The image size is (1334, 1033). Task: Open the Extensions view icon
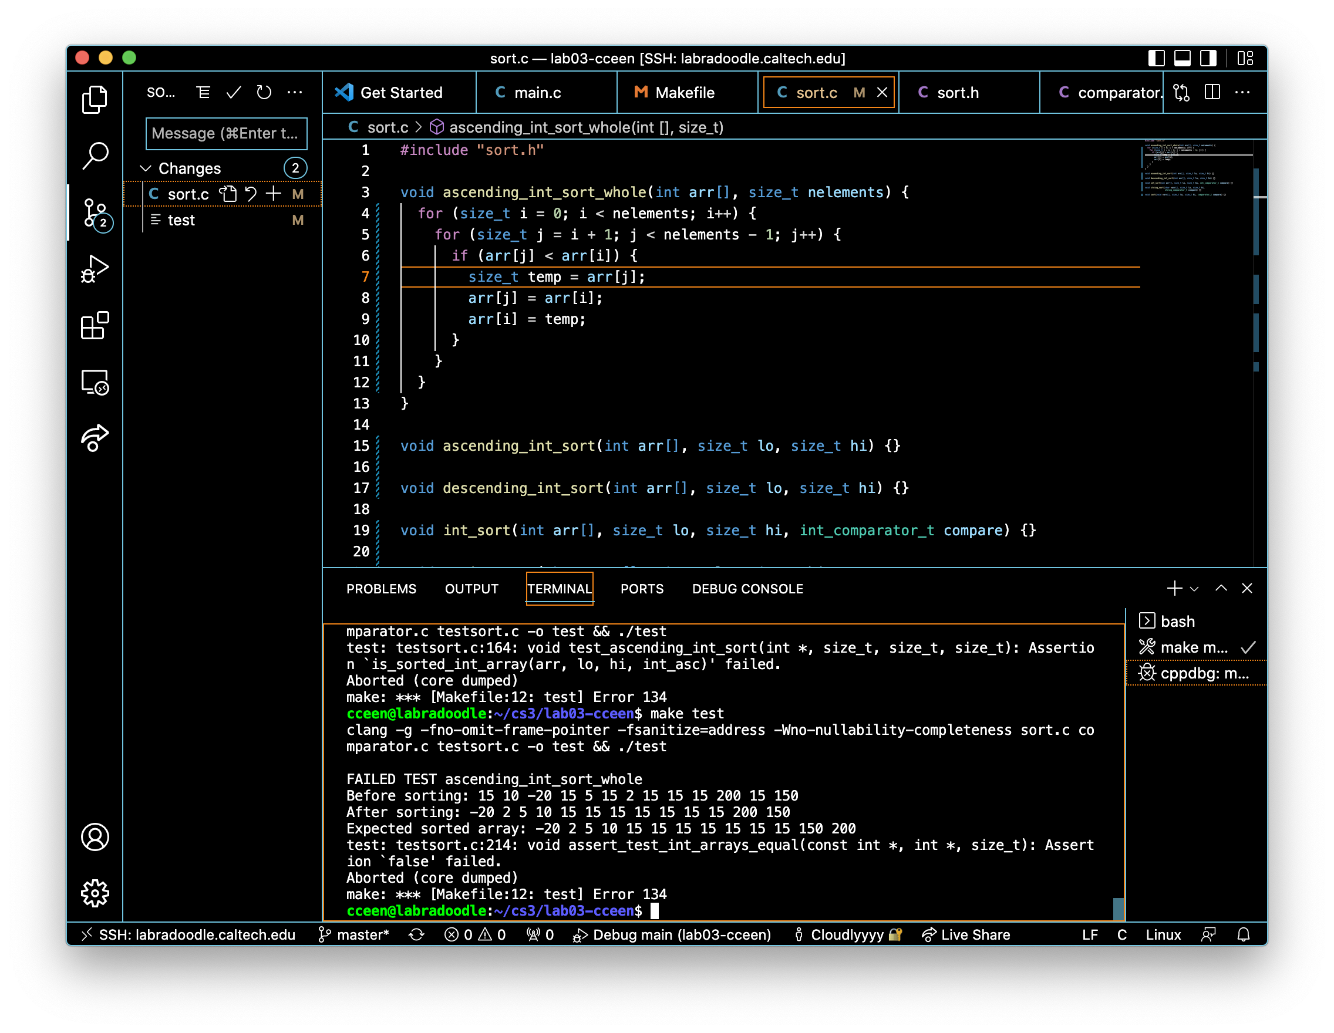95,325
